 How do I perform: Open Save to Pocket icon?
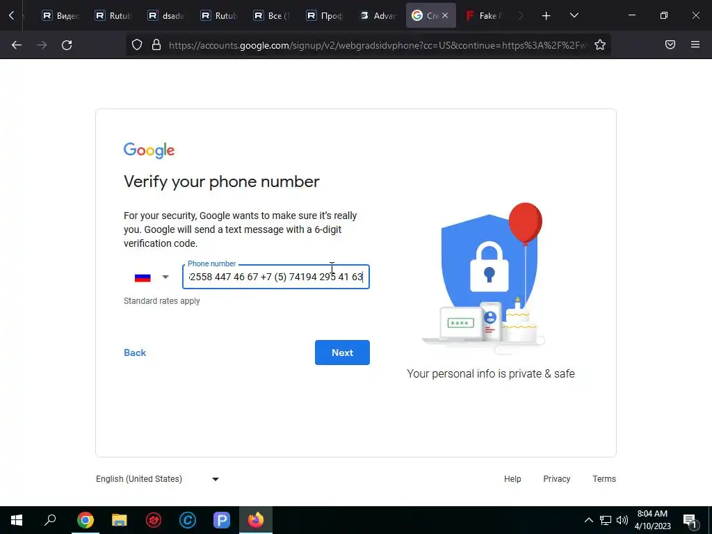(670, 44)
